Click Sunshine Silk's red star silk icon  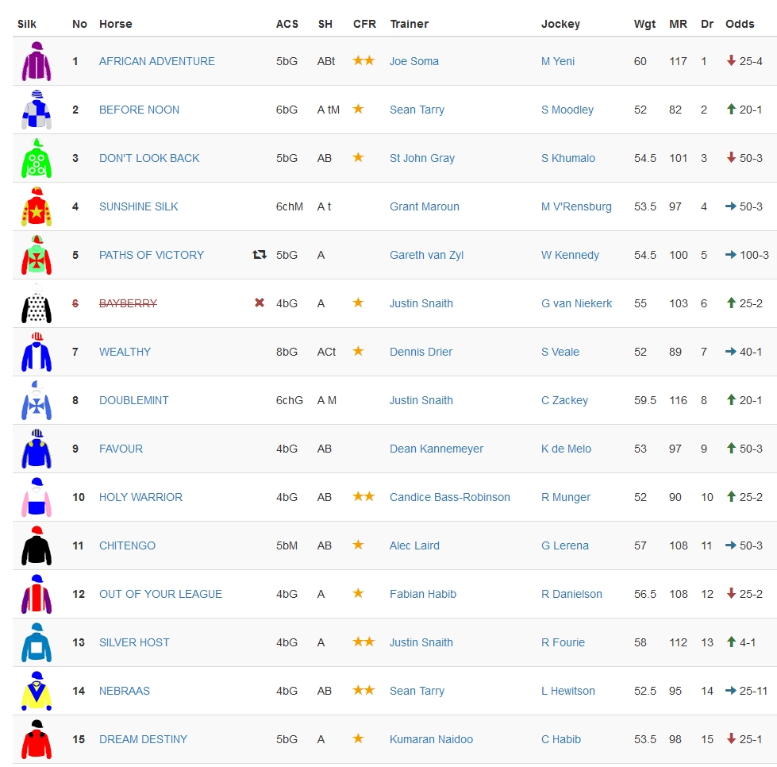click(36, 207)
